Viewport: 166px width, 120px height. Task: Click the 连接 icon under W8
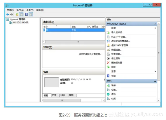click(x=108, y=85)
